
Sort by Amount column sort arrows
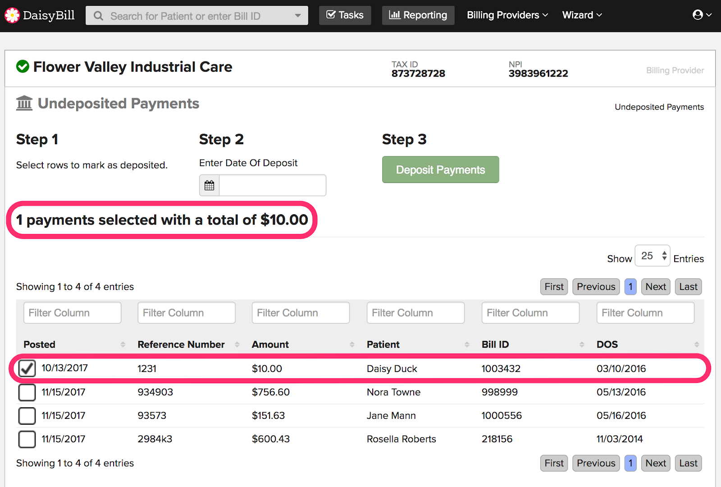[352, 345]
